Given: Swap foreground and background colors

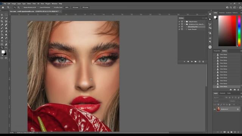Looking at the screenshot, I should [x=6, y=51].
